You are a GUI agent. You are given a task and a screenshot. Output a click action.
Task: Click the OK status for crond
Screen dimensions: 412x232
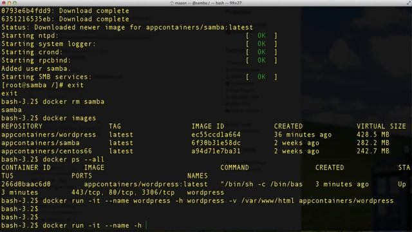261,52
